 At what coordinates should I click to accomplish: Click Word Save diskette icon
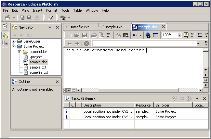pyautogui.click(x=85, y=35)
